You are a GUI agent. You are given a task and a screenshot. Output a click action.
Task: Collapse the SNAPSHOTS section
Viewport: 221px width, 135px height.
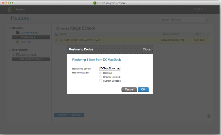pyautogui.click(x=10, y=50)
